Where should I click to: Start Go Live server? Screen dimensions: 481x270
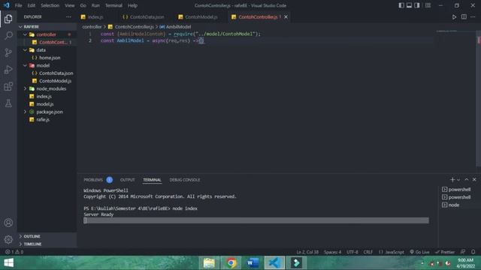coord(419,252)
